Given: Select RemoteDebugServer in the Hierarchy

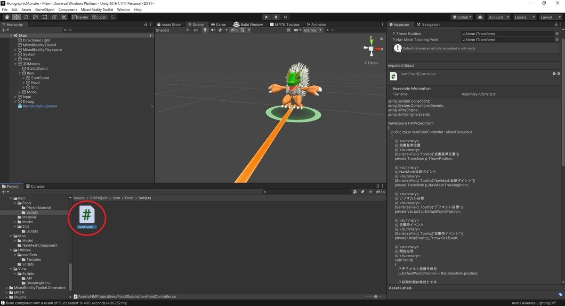Looking at the screenshot, I should tap(40, 106).
